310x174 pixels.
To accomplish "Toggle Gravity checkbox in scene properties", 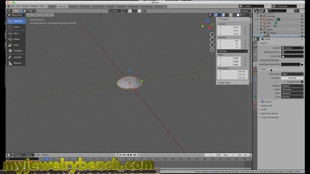I will click(263, 101).
